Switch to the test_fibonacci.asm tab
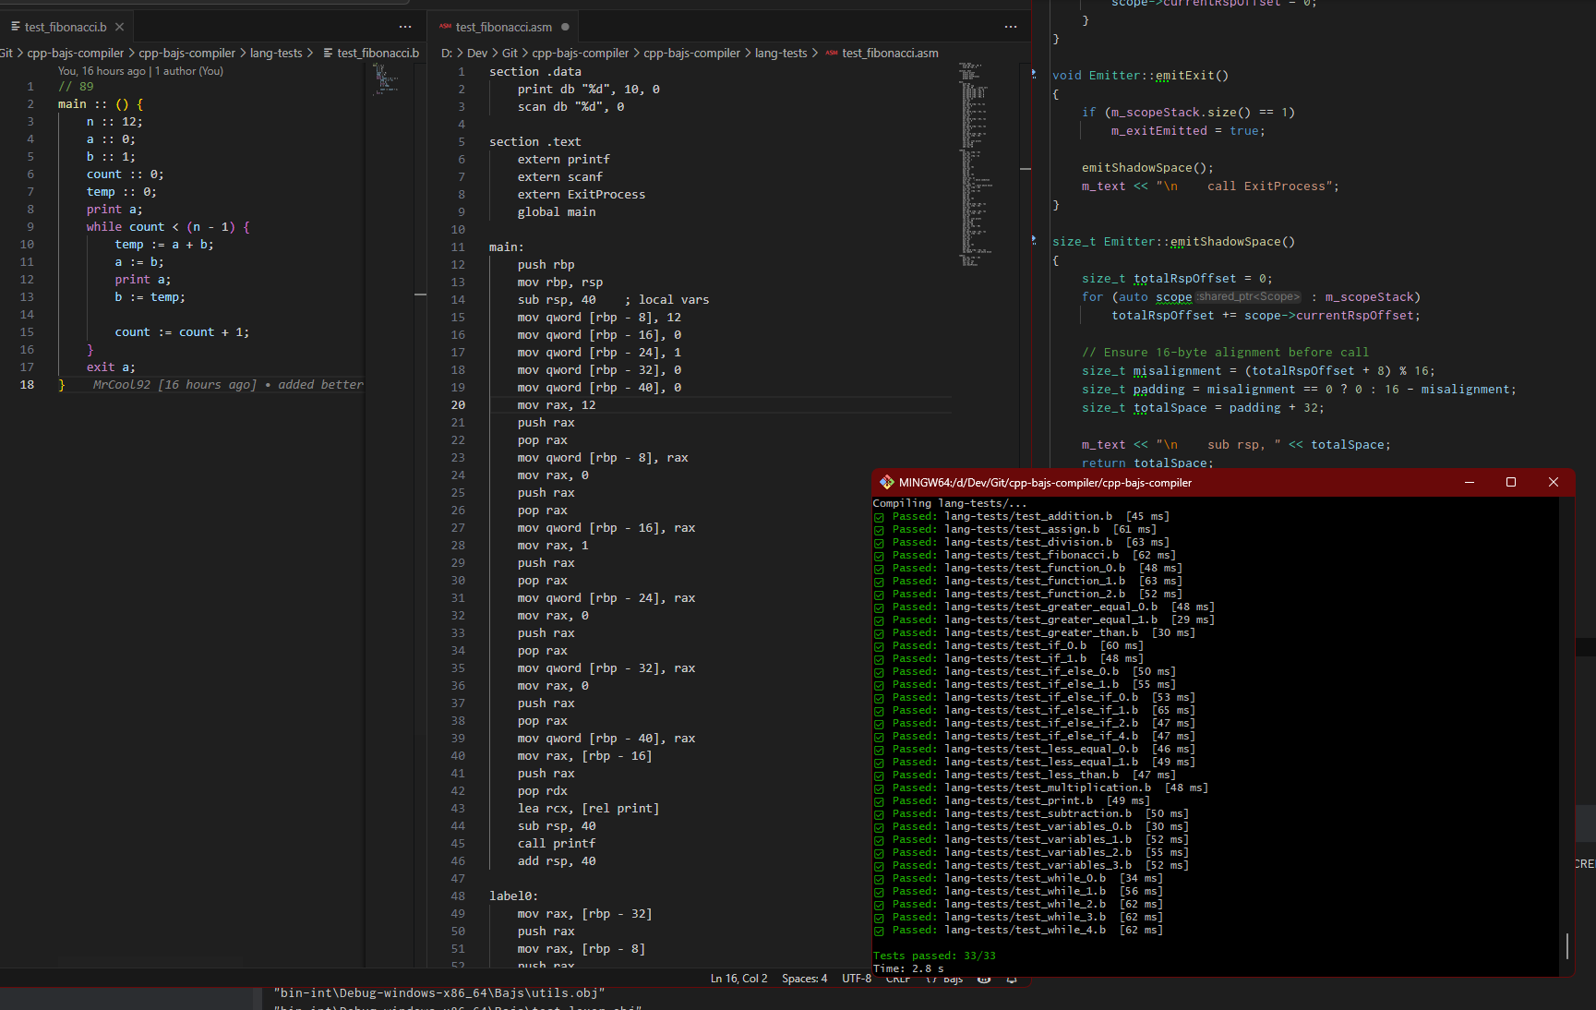The image size is (1596, 1010). (504, 27)
